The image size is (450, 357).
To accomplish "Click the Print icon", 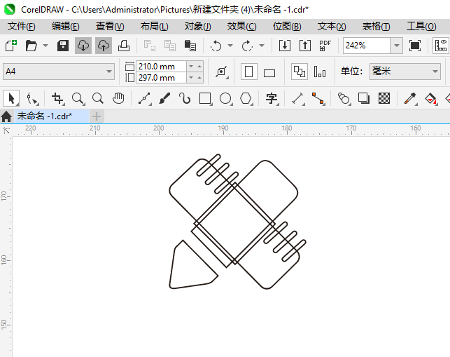I will [x=124, y=46].
